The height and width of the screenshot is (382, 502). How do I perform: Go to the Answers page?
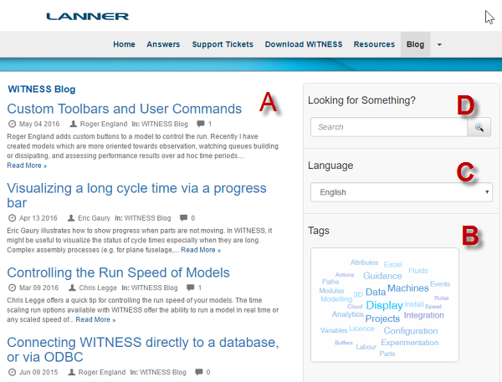click(x=163, y=44)
